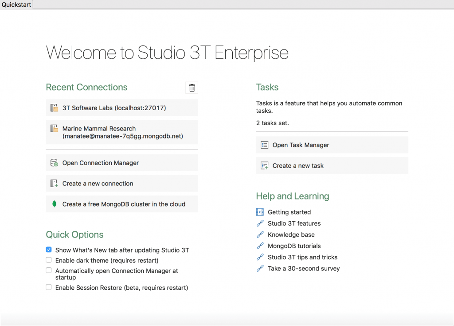The width and height of the screenshot is (454, 326).
Task: Click the "2 tasks set." text
Action: click(273, 123)
